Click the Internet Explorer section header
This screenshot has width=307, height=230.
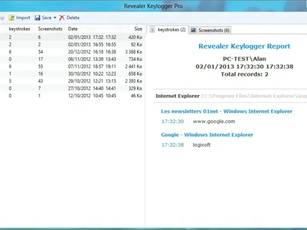177,96
